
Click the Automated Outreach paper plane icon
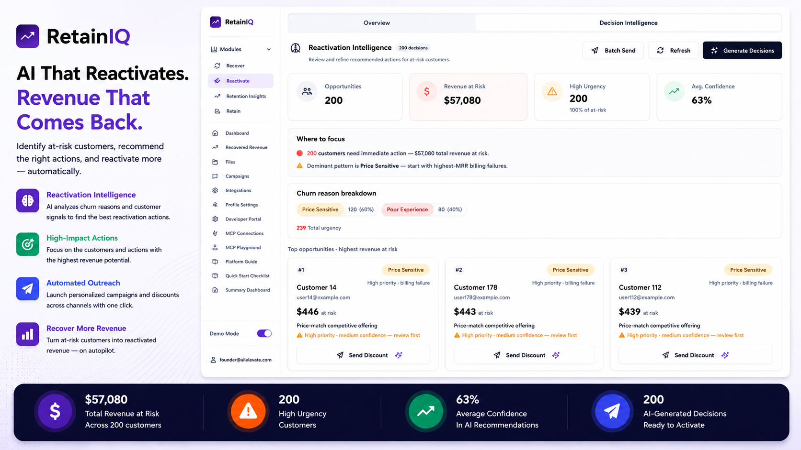click(28, 289)
